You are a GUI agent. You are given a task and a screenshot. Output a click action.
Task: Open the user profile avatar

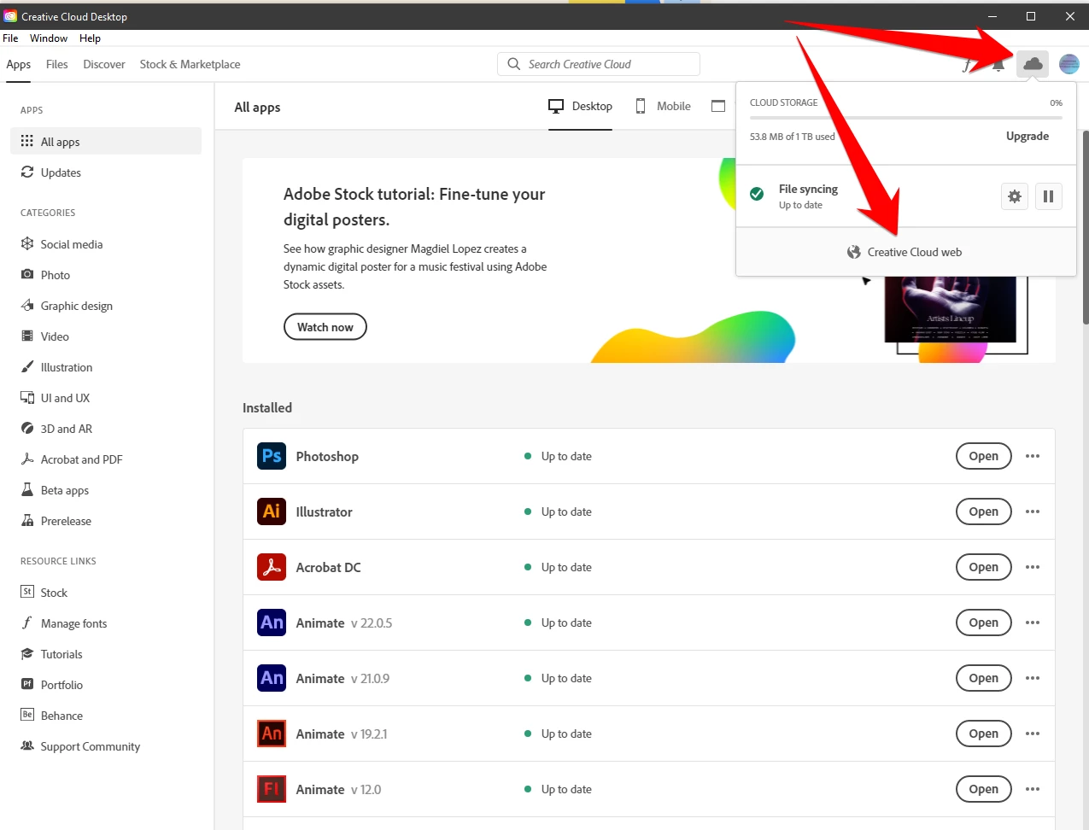tap(1069, 64)
